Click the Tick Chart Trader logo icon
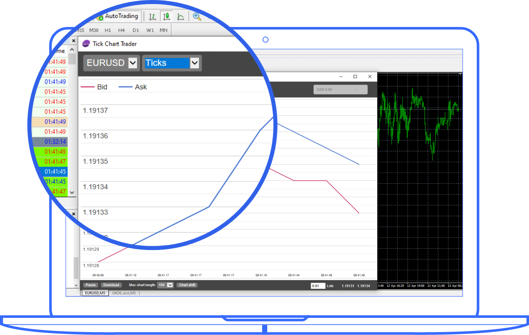Screen dimensions: 529x335 point(86,44)
